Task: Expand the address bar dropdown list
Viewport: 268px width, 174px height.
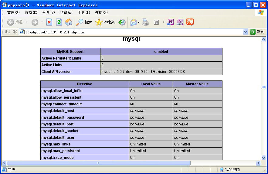Action: pos(245,32)
